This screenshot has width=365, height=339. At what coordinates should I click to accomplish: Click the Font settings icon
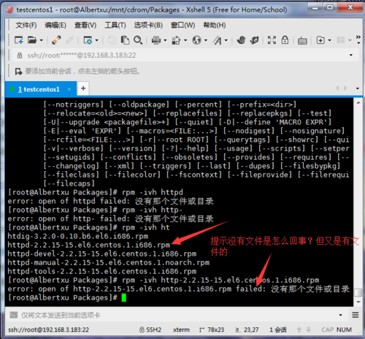tap(218, 40)
